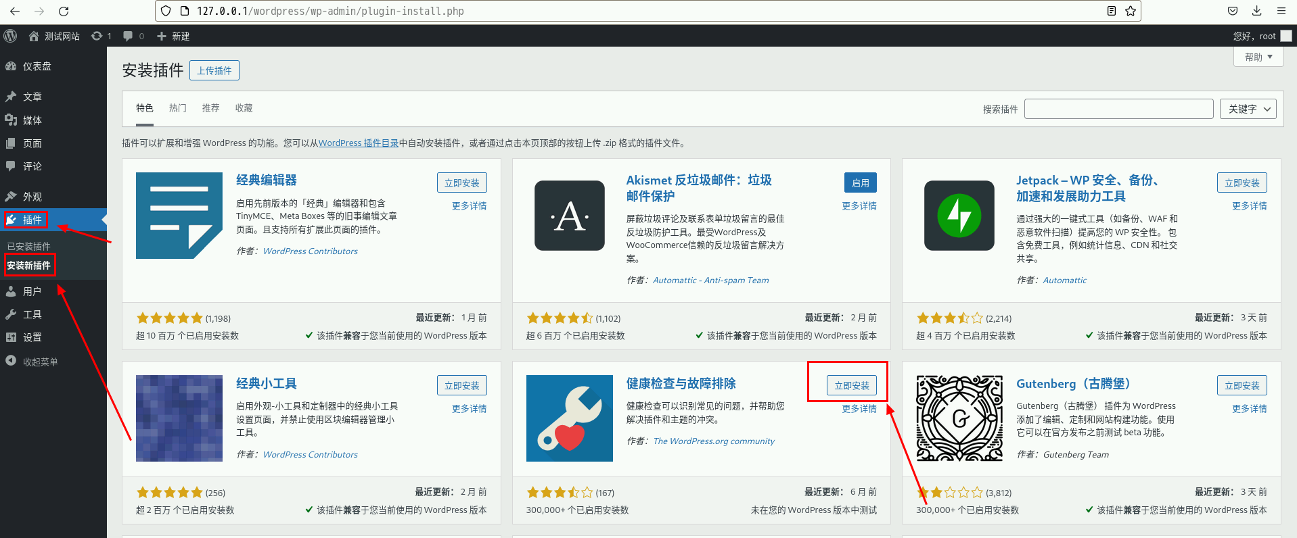Screen dimensions: 1297x538
Task: Click the browser forward arrow
Action: pos(39,11)
